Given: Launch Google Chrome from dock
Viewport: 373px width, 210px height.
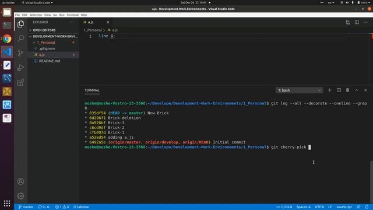Looking at the screenshot, I should coord(7,38).
